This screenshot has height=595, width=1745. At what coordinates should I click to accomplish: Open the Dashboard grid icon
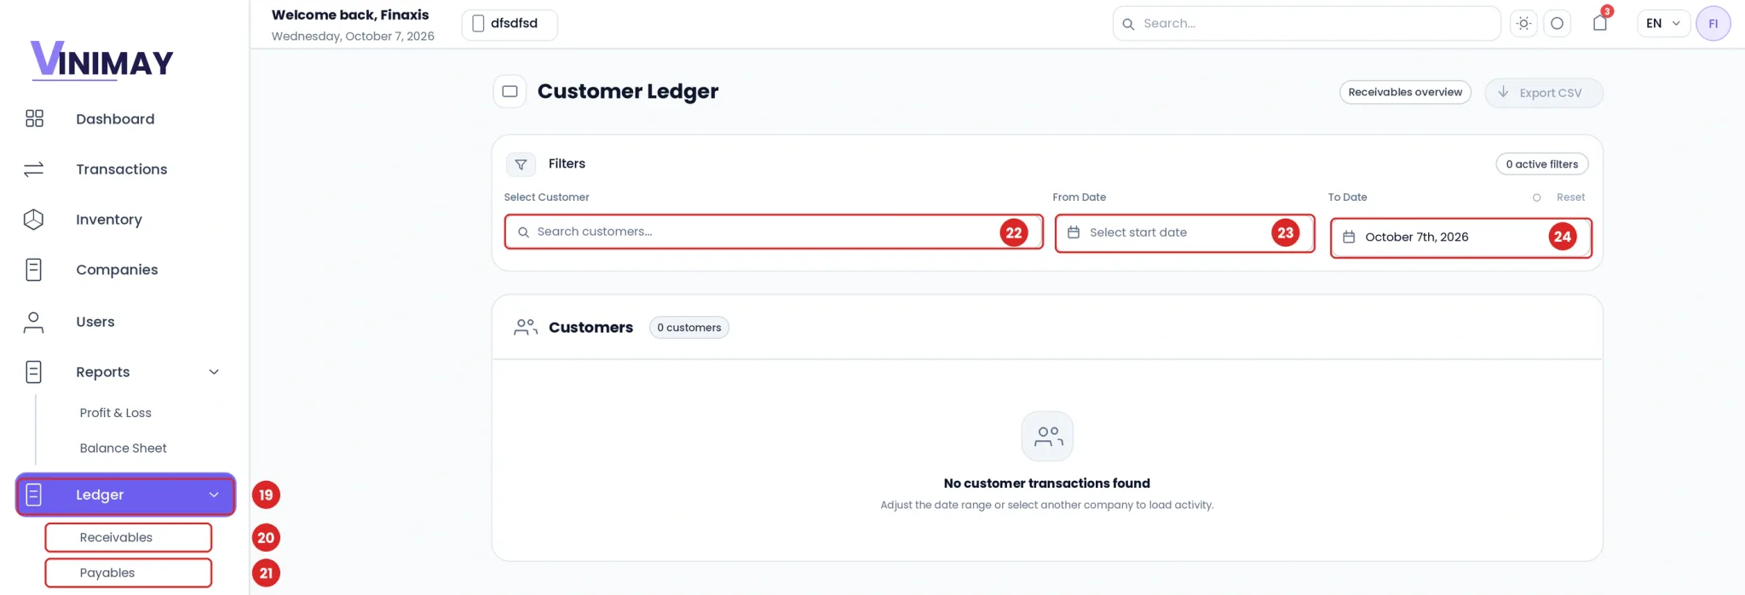[x=34, y=118]
